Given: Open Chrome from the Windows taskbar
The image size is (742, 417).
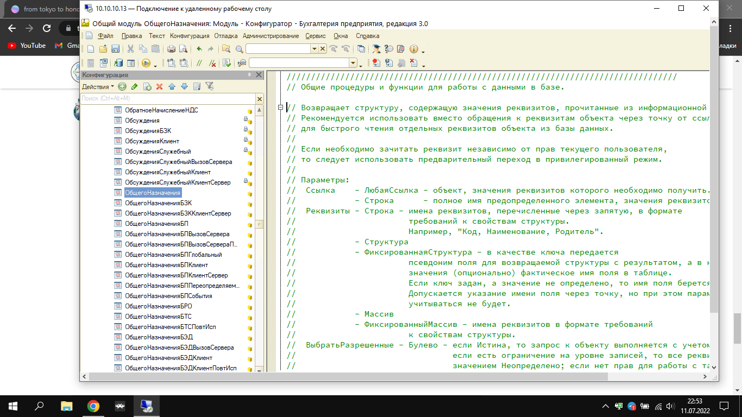Looking at the screenshot, I should pyautogui.click(x=93, y=406).
